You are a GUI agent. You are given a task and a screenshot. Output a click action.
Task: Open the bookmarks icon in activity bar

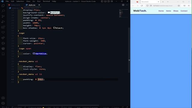(3, 54)
